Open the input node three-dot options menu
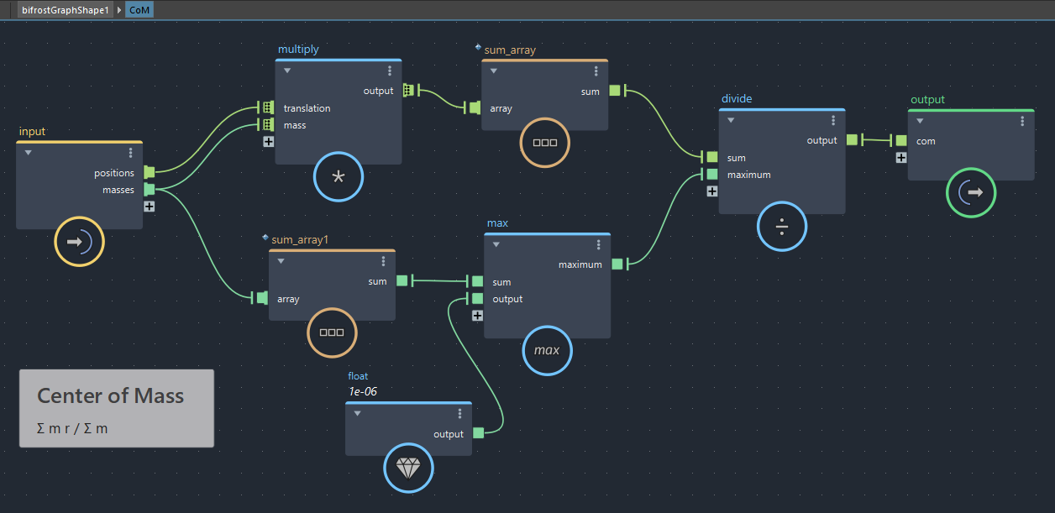The height and width of the screenshot is (513, 1055). point(130,153)
